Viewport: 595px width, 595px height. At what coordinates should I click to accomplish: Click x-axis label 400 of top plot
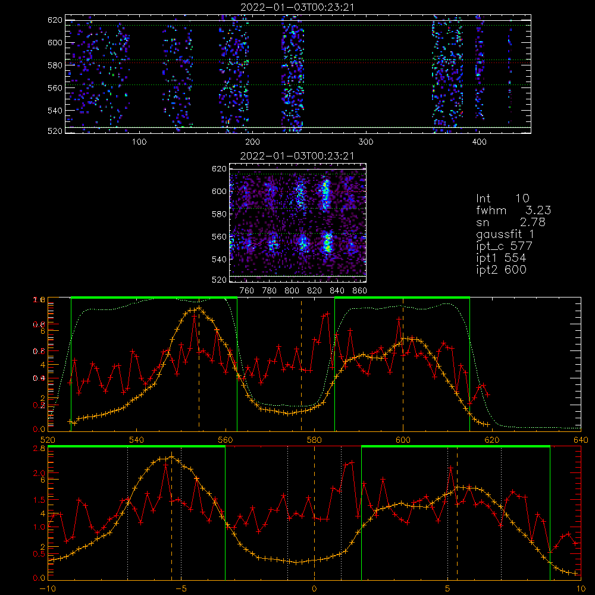(479, 142)
